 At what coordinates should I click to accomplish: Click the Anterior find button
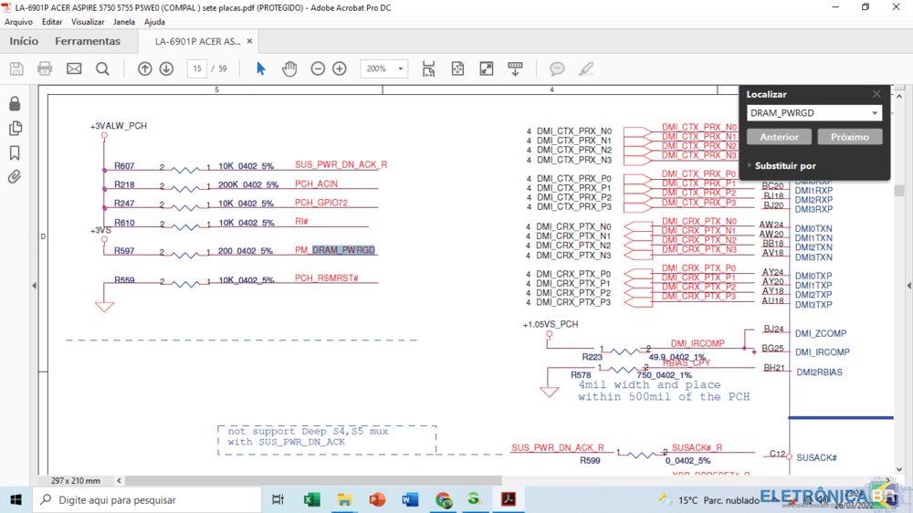click(779, 137)
